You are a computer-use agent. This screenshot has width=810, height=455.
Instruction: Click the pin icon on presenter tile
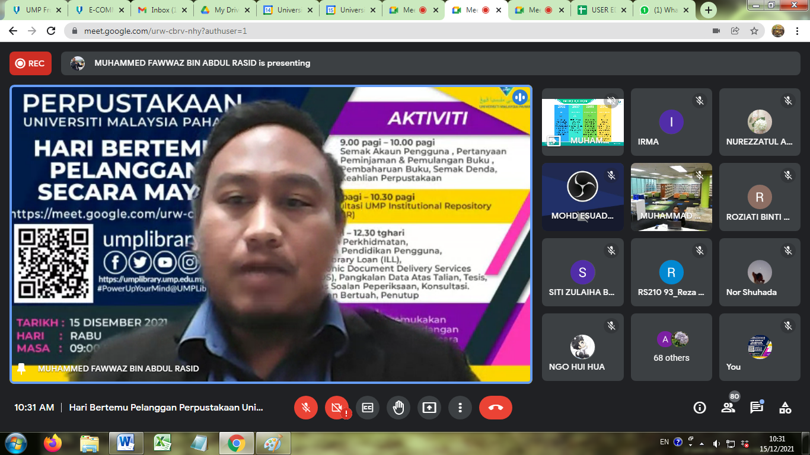click(22, 369)
